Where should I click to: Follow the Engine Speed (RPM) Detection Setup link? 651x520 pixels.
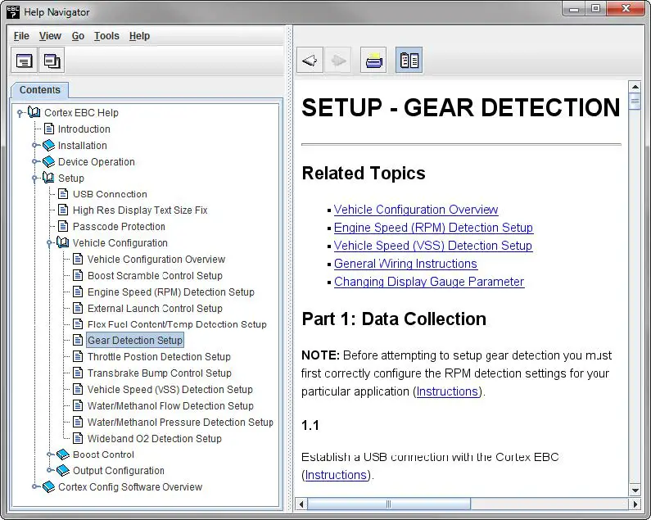(x=433, y=228)
